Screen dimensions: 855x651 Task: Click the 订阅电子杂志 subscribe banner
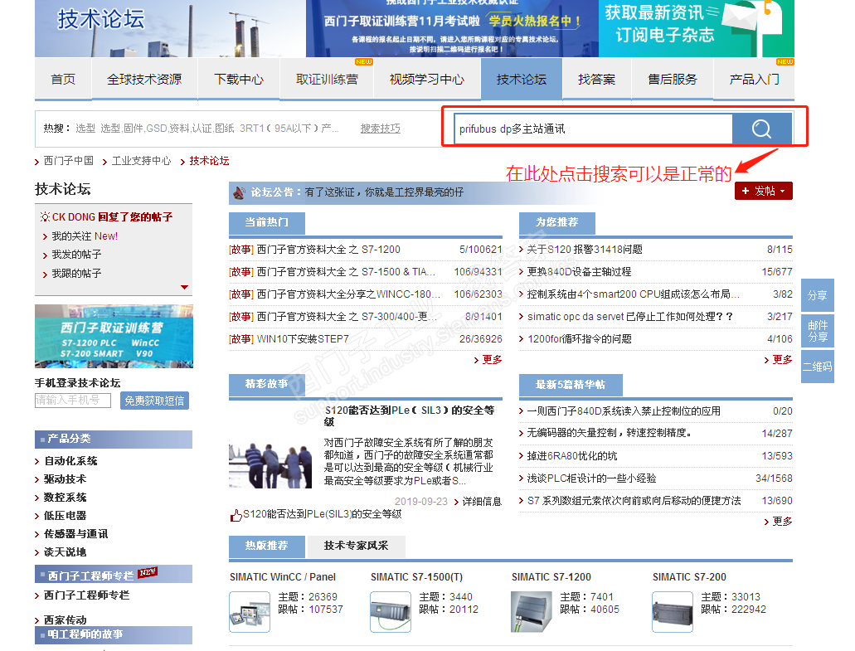pos(697,28)
